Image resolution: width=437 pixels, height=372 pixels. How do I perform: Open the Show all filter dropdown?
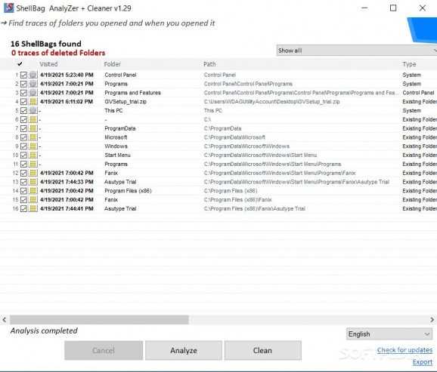356,51
